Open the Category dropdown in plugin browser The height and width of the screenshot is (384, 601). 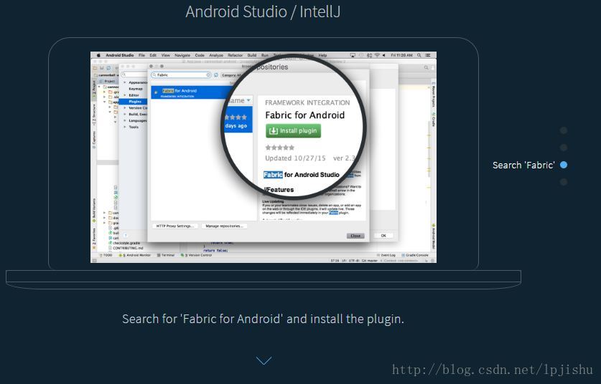[x=231, y=75]
